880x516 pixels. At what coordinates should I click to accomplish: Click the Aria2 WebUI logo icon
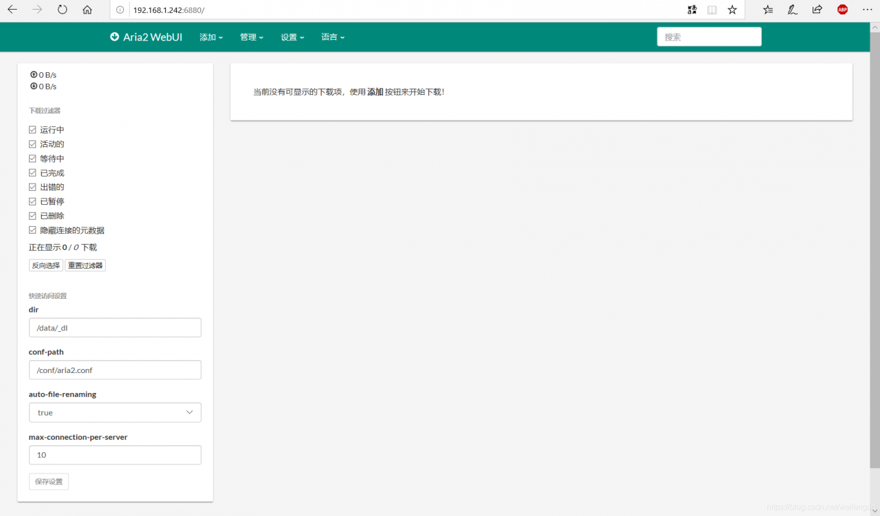pyautogui.click(x=114, y=37)
